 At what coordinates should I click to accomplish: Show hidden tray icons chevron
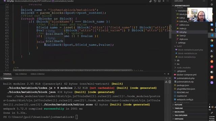coord(210,105)
